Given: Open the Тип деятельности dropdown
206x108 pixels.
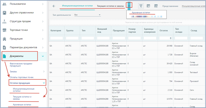Looking at the screenshot, I should (x=87, y=15).
